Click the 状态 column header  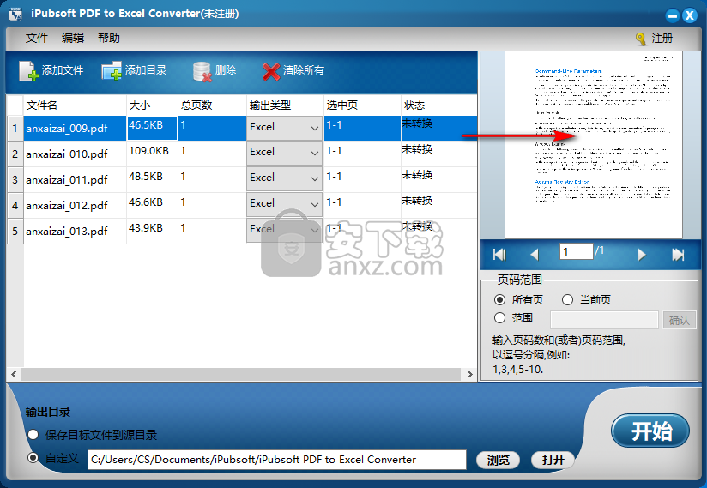click(x=438, y=105)
